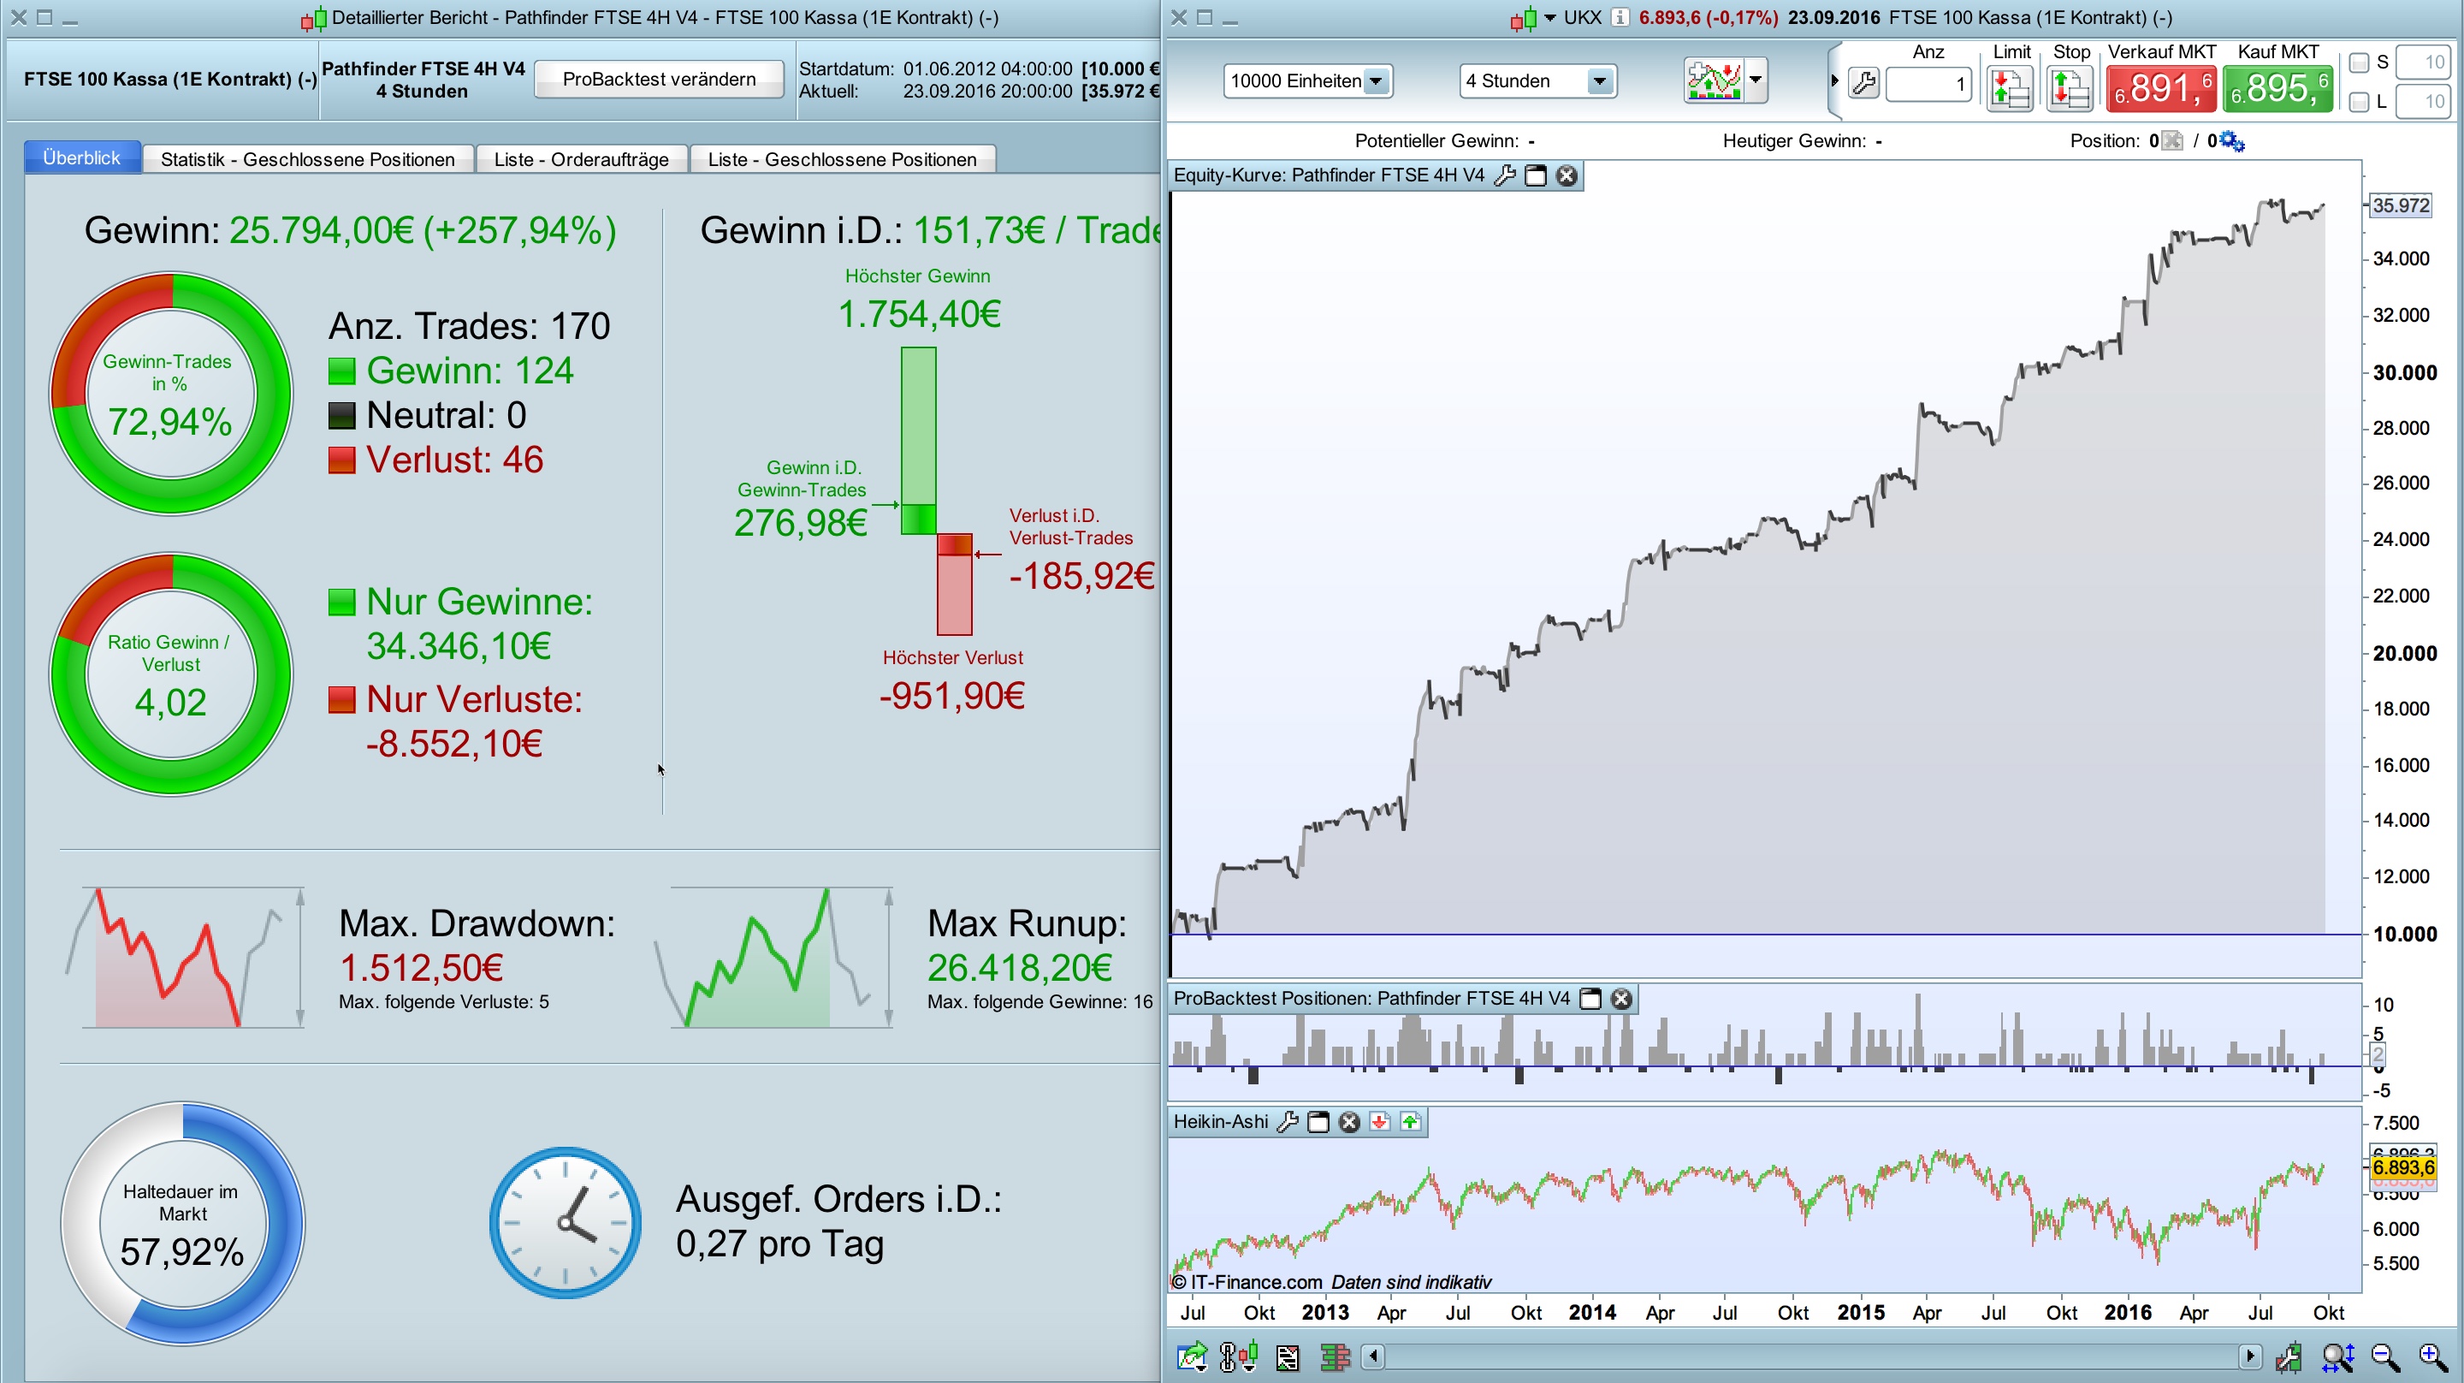This screenshot has height=1383, width=2464.
Task: Click the Stop order icon
Action: tap(2068, 90)
